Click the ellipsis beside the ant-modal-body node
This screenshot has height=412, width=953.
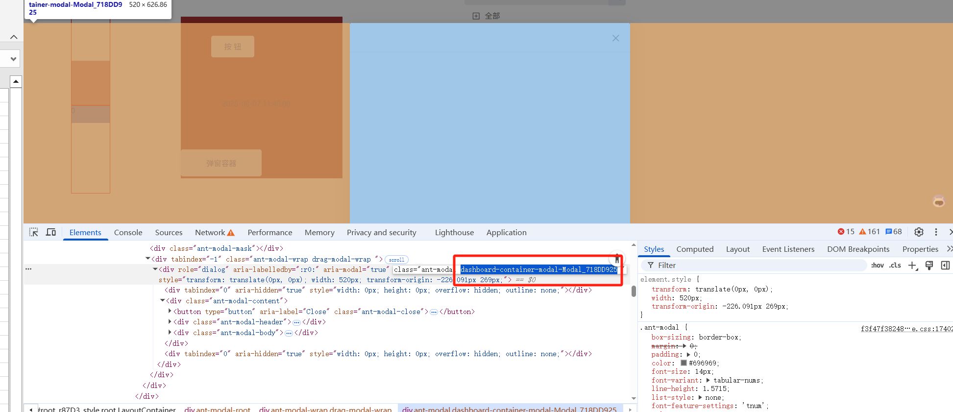pyautogui.click(x=289, y=333)
